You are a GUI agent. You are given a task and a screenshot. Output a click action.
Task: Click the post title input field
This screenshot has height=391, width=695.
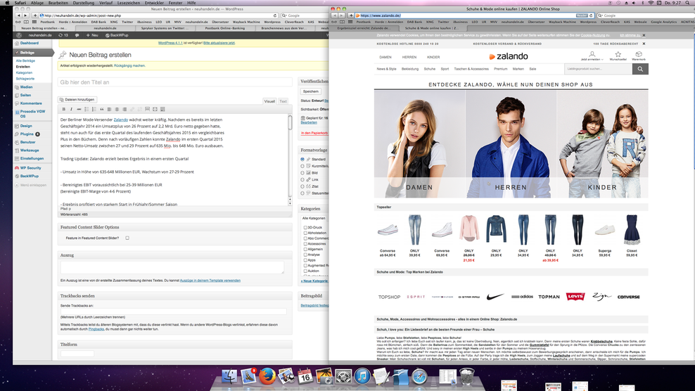(175, 82)
